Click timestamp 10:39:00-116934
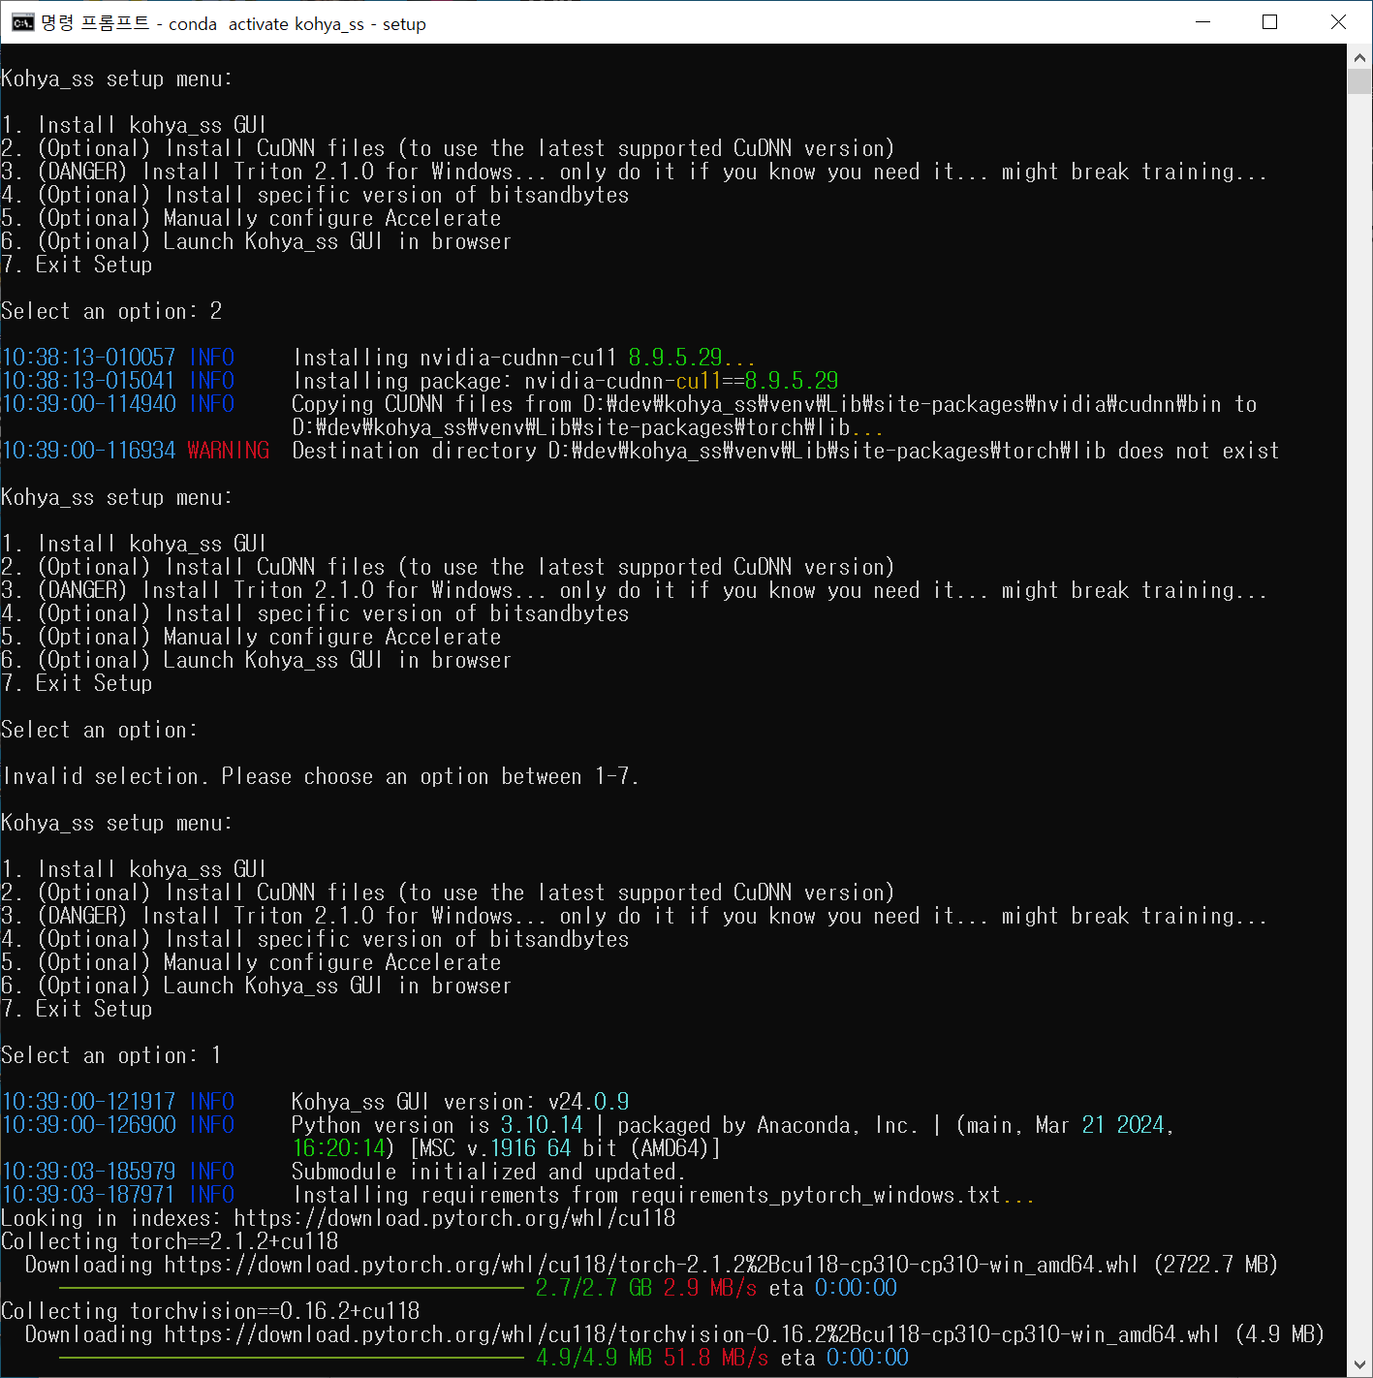The image size is (1373, 1378). tap(89, 451)
